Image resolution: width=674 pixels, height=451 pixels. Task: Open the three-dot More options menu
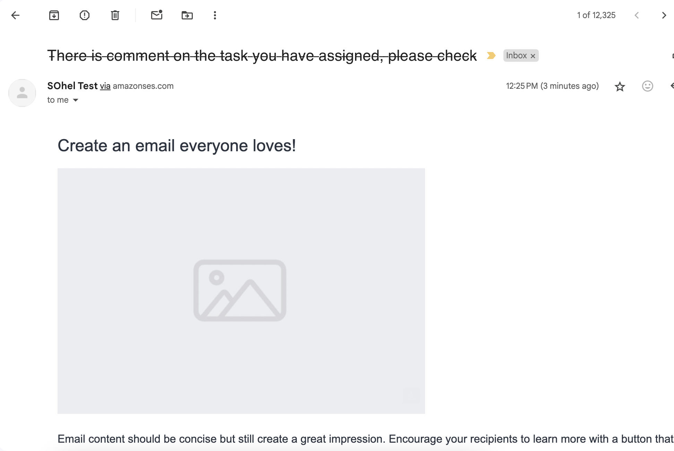215,15
